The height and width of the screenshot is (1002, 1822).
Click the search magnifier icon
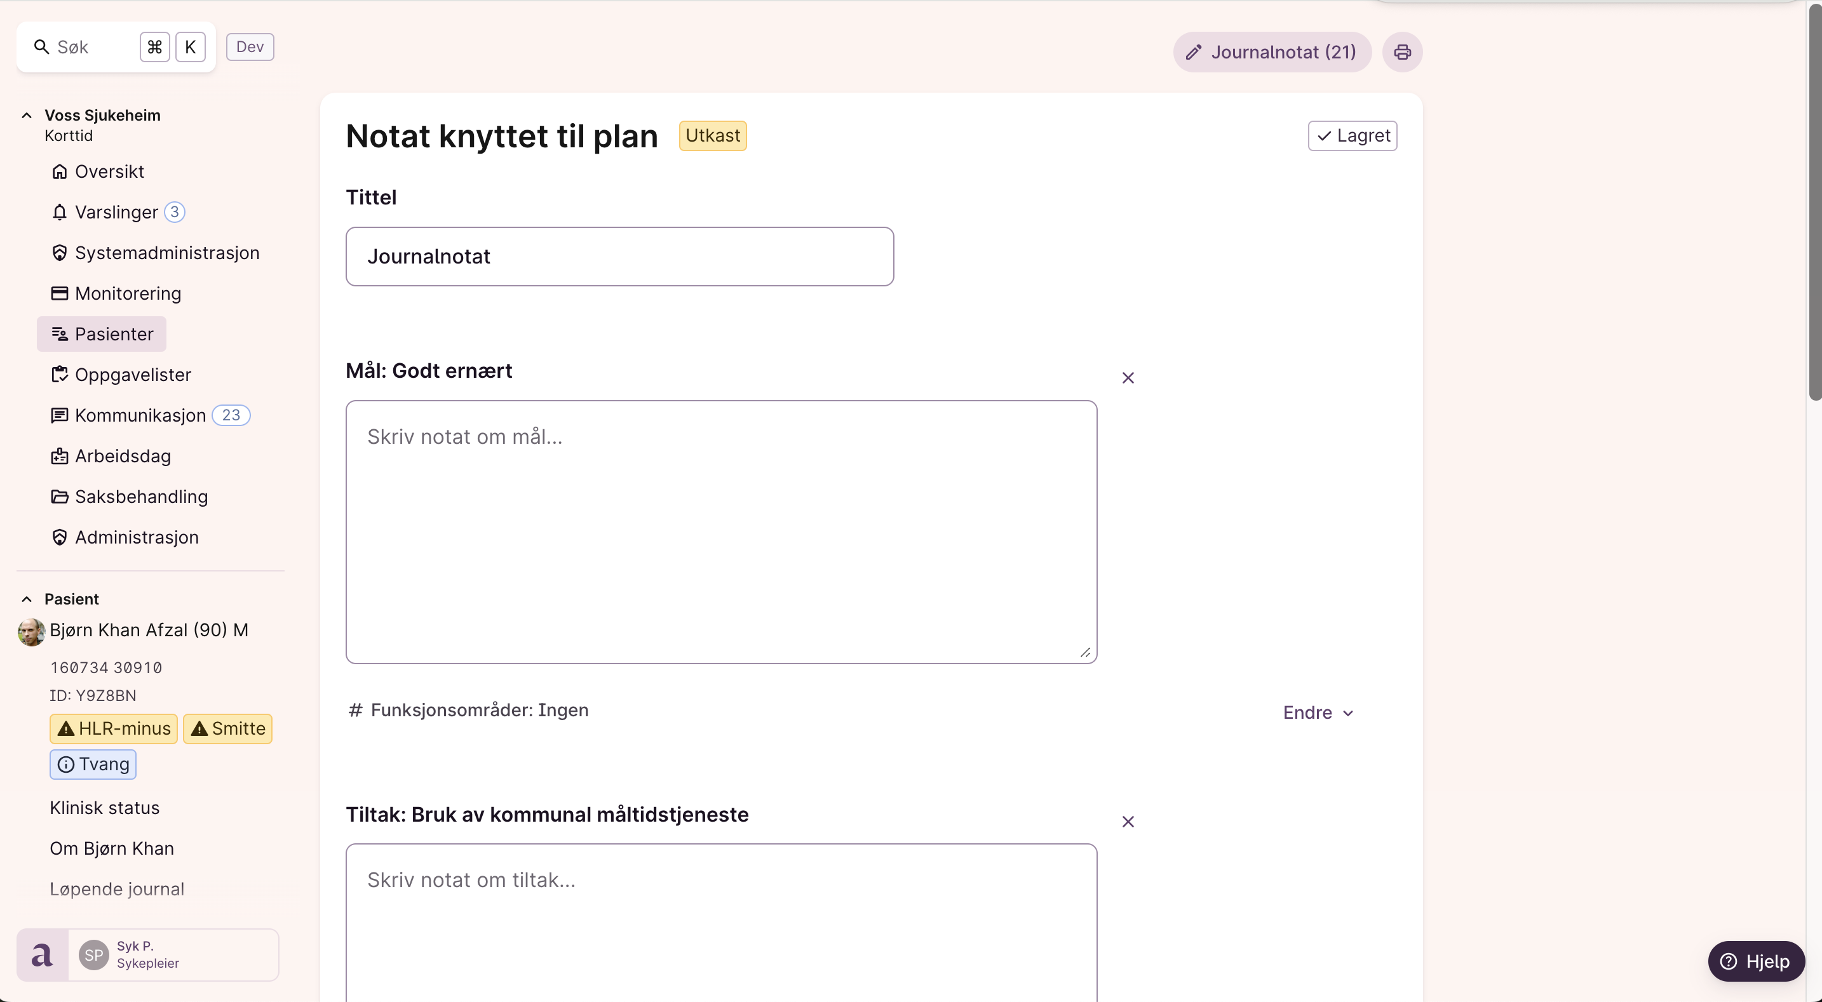[42, 48]
